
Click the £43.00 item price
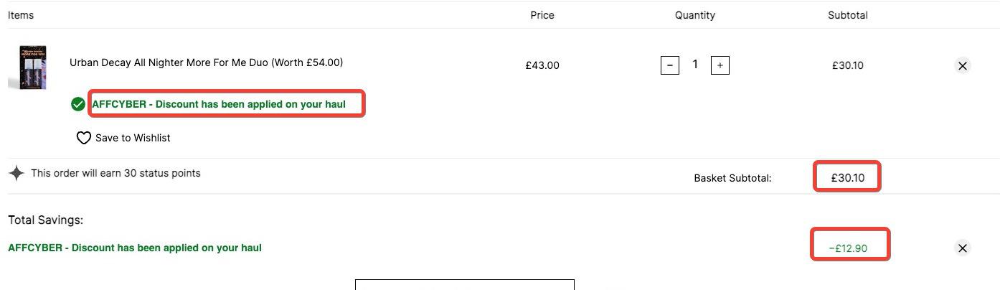542,65
